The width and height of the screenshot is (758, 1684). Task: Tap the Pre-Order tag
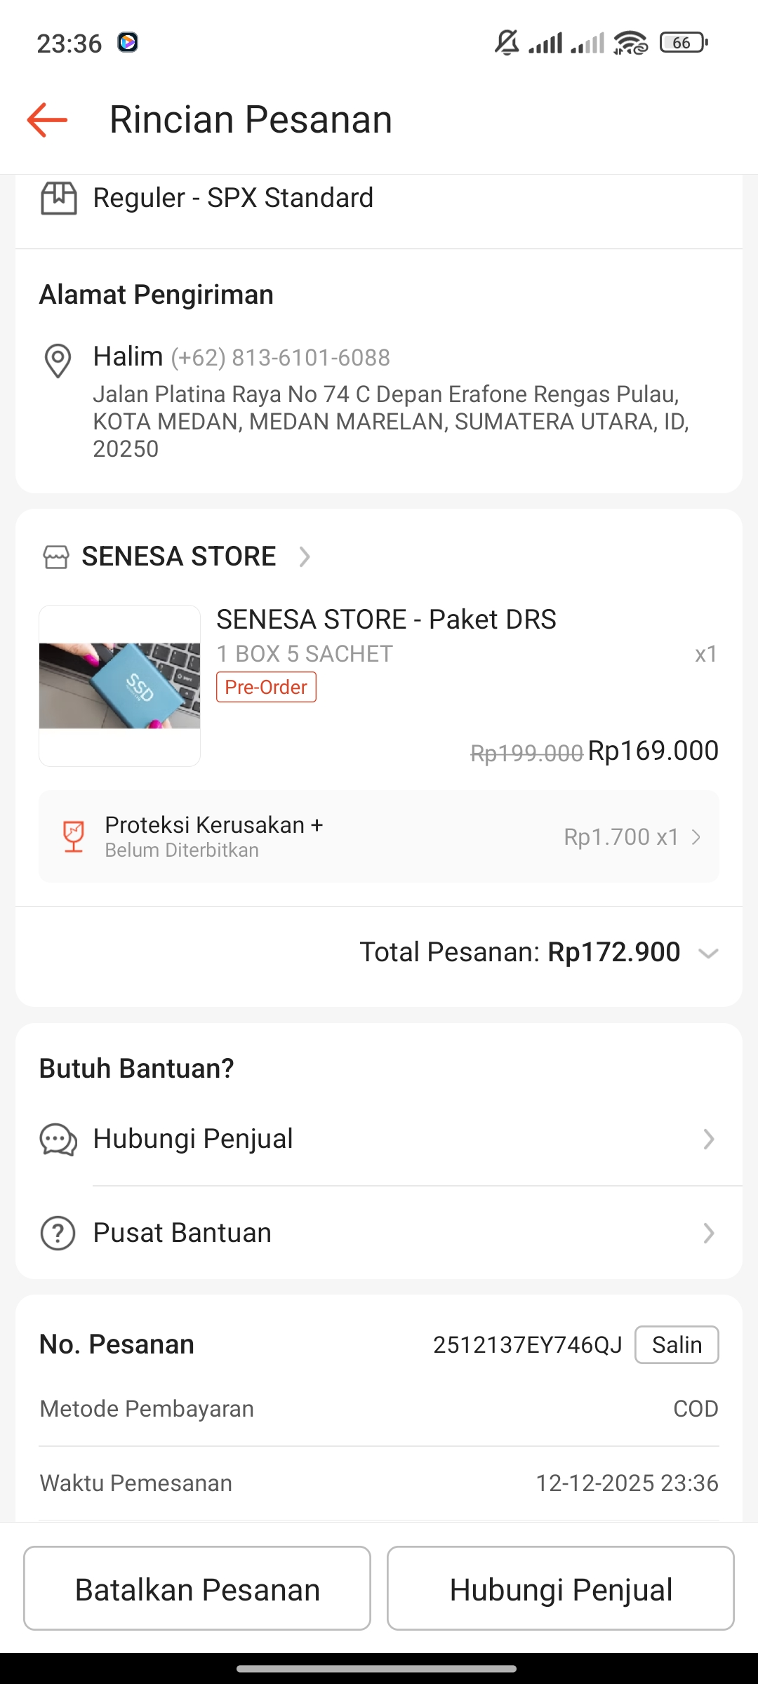click(x=266, y=688)
